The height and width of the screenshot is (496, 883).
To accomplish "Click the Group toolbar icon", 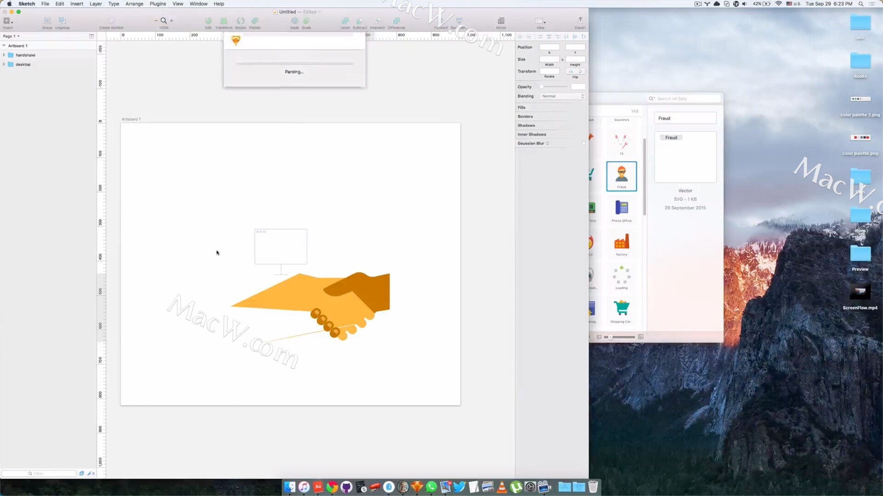I will (x=47, y=23).
